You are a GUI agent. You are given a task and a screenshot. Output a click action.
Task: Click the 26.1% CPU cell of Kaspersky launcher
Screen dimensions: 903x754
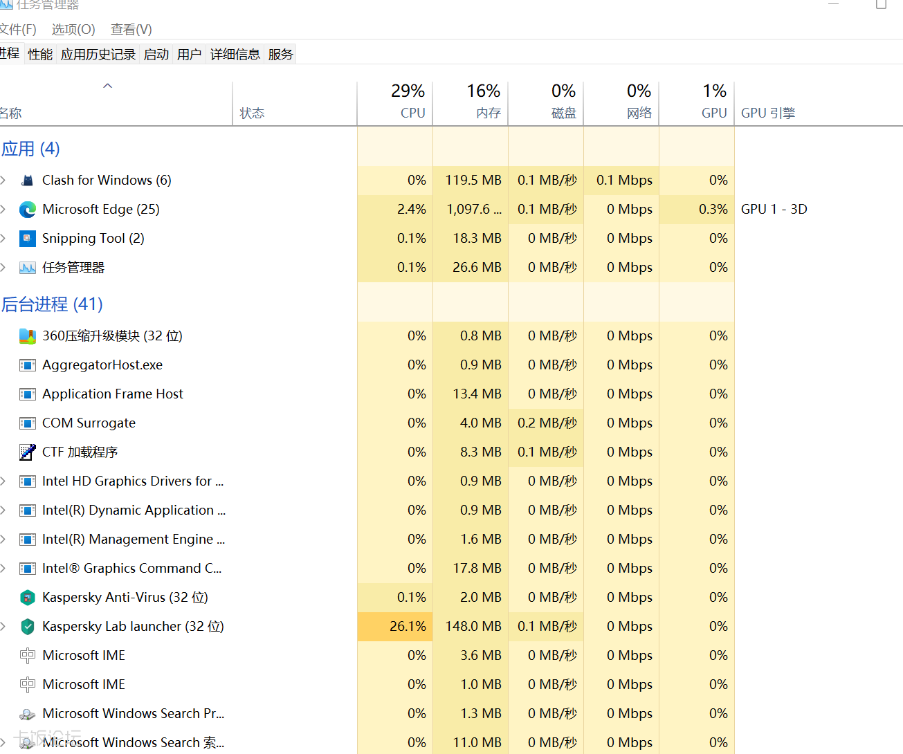[395, 627]
